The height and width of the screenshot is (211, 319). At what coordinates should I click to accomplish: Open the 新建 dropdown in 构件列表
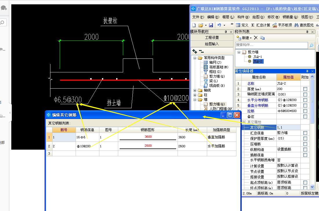pos(251,38)
